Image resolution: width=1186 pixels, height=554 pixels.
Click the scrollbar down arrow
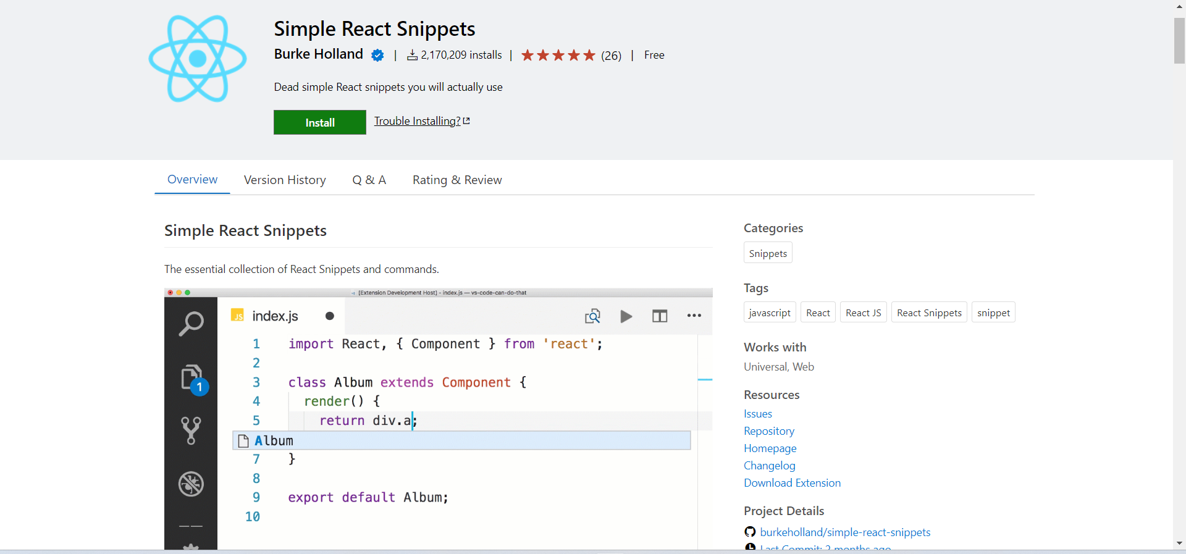(x=1179, y=544)
